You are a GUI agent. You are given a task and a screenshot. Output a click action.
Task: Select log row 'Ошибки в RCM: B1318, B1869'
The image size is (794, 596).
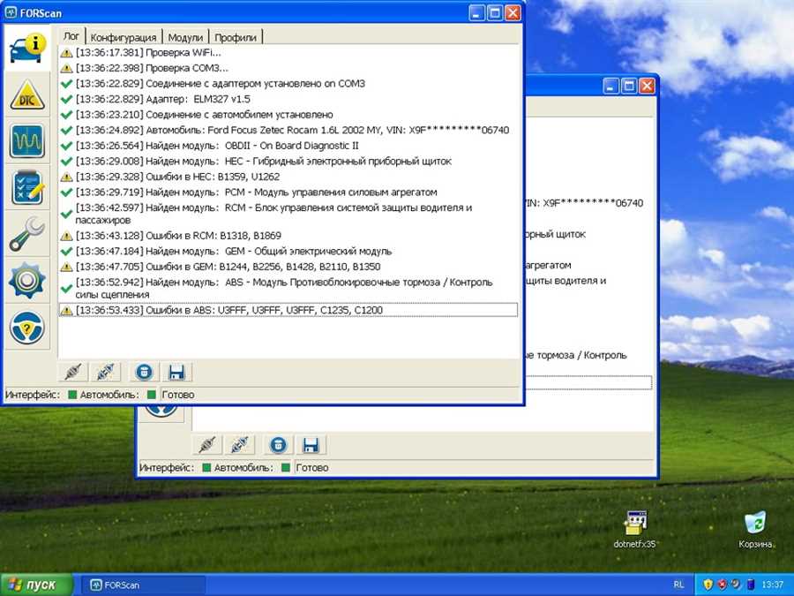tap(288, 236)
